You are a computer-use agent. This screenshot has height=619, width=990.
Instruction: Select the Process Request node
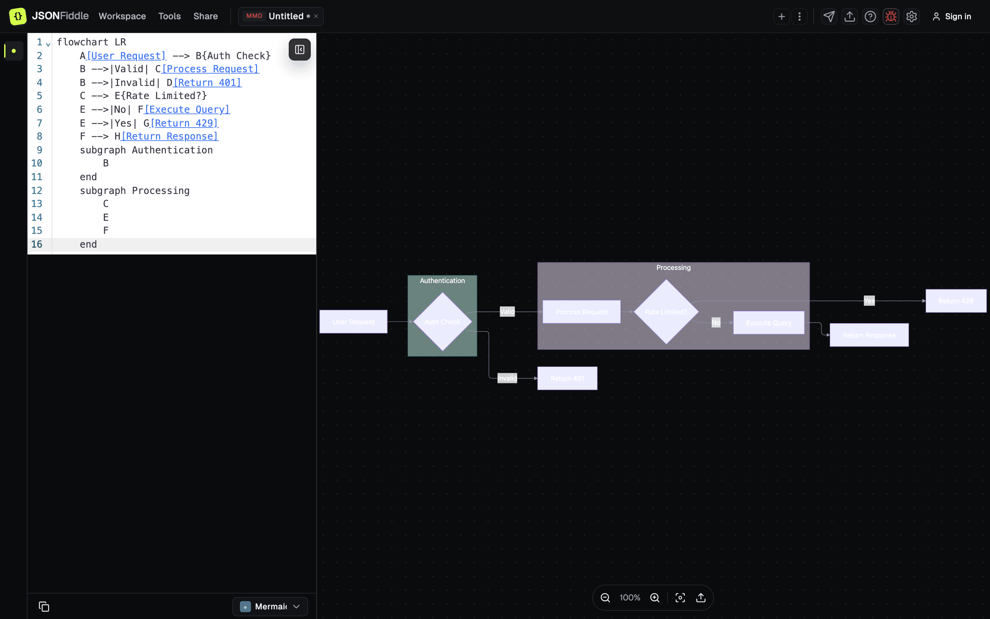click(x=581, y=312)
